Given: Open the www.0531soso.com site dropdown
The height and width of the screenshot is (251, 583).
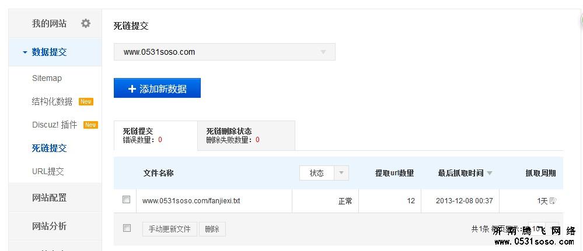Looking at the screenshot, I should (x=224, y=52).
